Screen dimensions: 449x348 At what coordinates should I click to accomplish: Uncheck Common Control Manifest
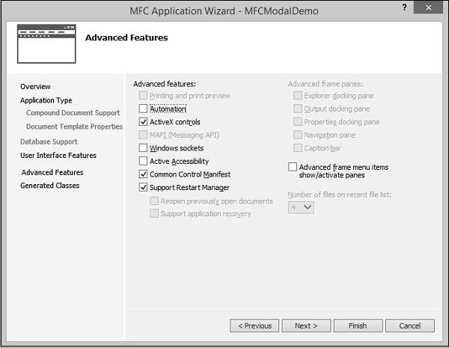tap(143, 174)
